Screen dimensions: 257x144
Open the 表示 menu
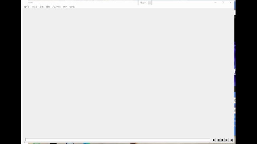65,7
